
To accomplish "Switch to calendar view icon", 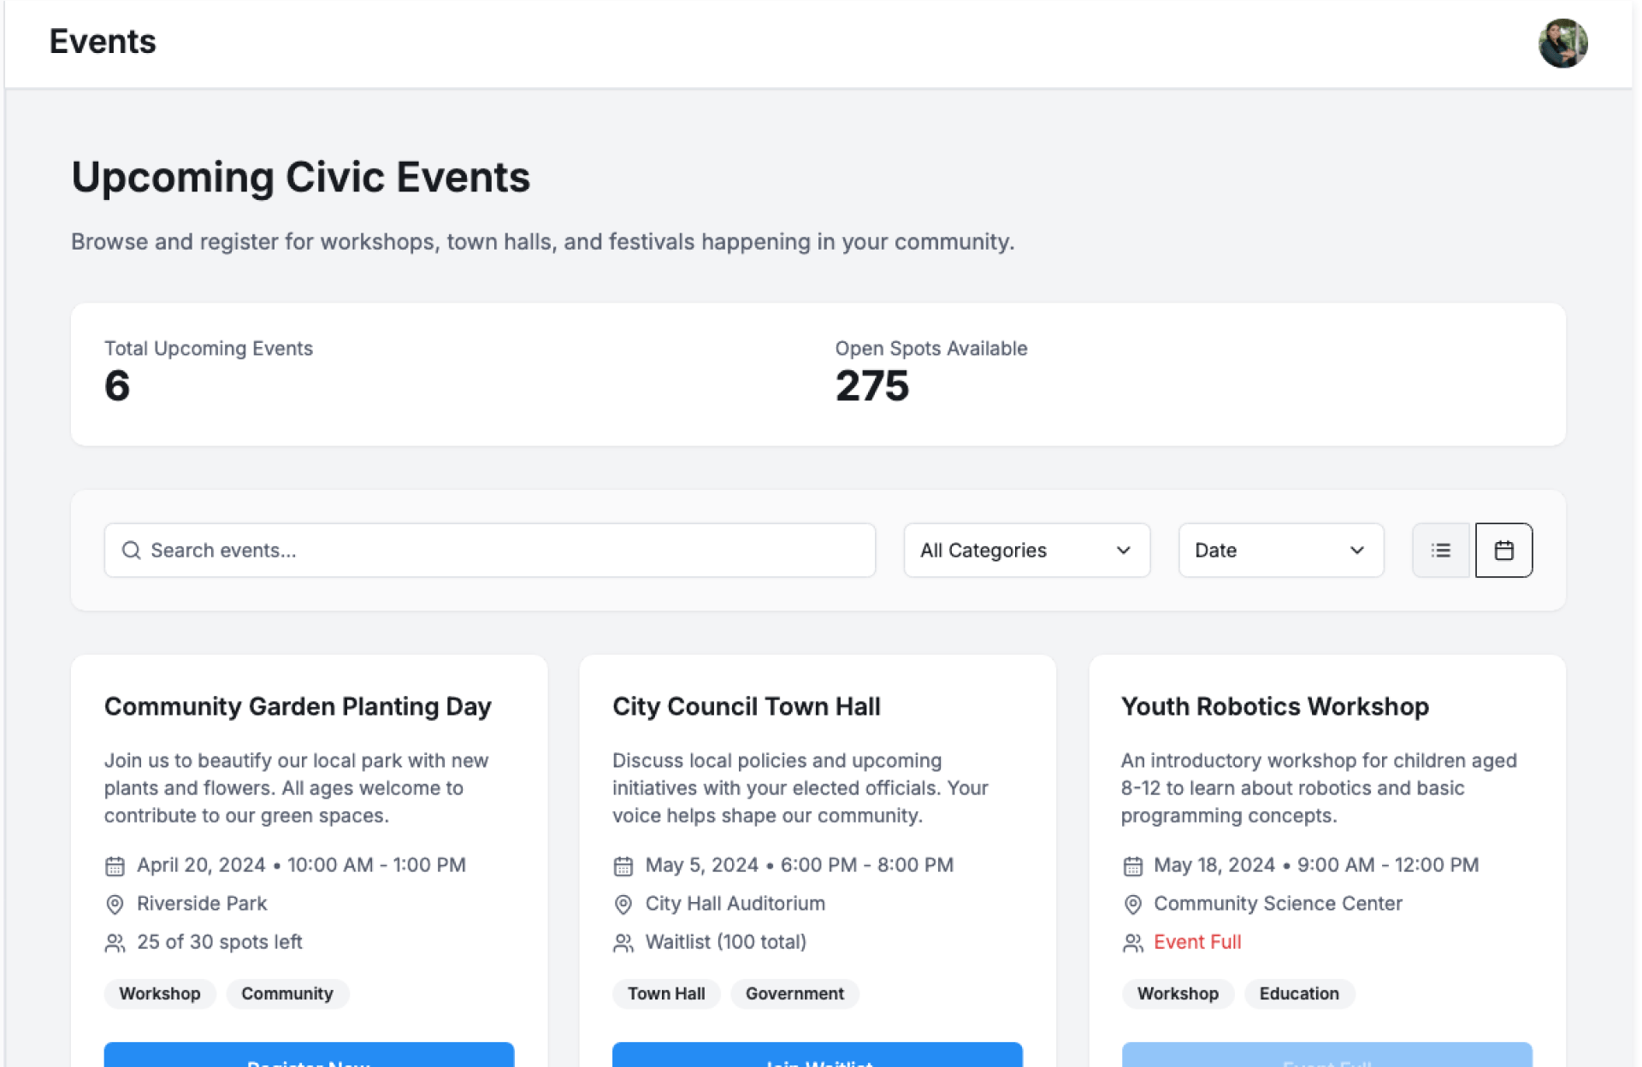I will pyautogui.click(x=1503, y=551).
